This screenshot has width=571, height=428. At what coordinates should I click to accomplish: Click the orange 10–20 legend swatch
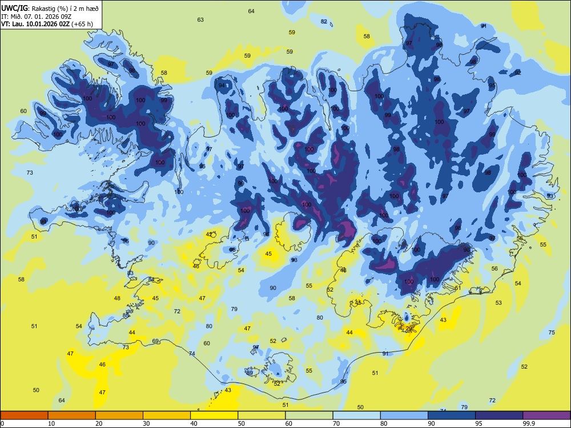coord(72,415)
